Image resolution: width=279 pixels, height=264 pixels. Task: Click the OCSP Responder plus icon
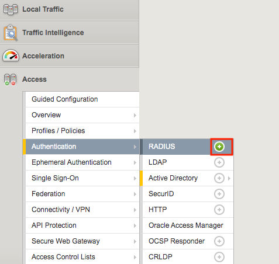coord(219,241)
